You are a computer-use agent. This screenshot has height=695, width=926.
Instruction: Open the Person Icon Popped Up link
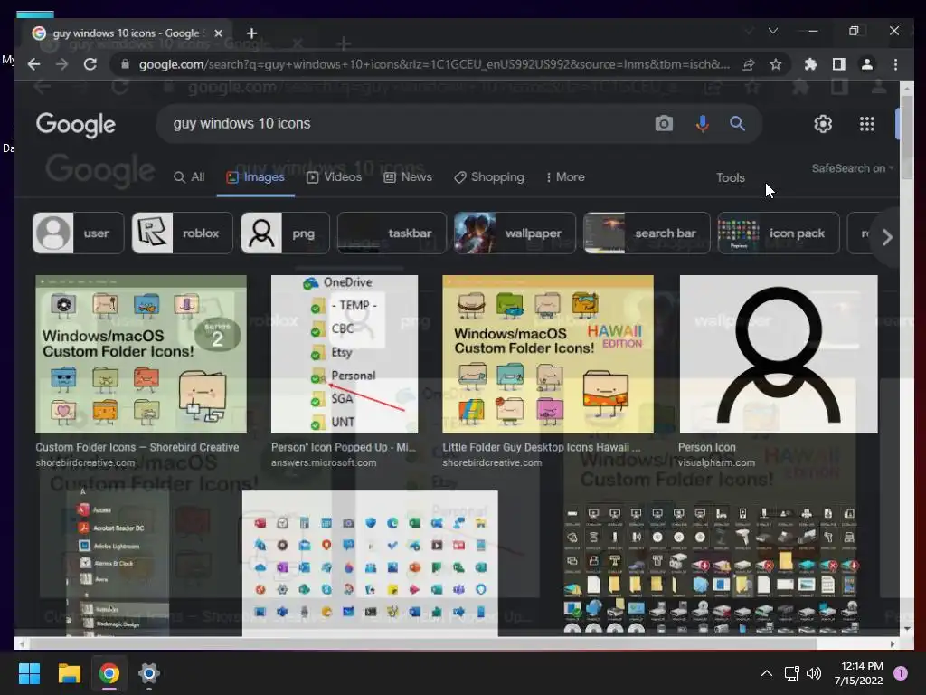[x=344, y=447]
